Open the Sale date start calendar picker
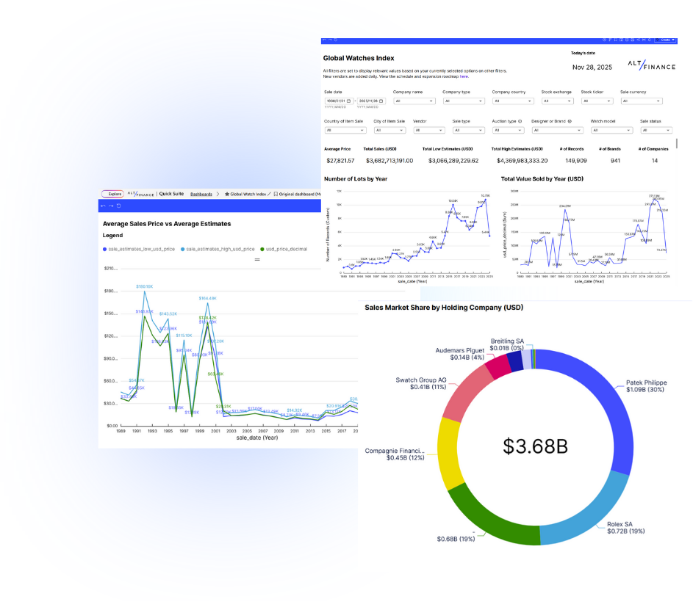The image size is (693, 602). point(349,101)
